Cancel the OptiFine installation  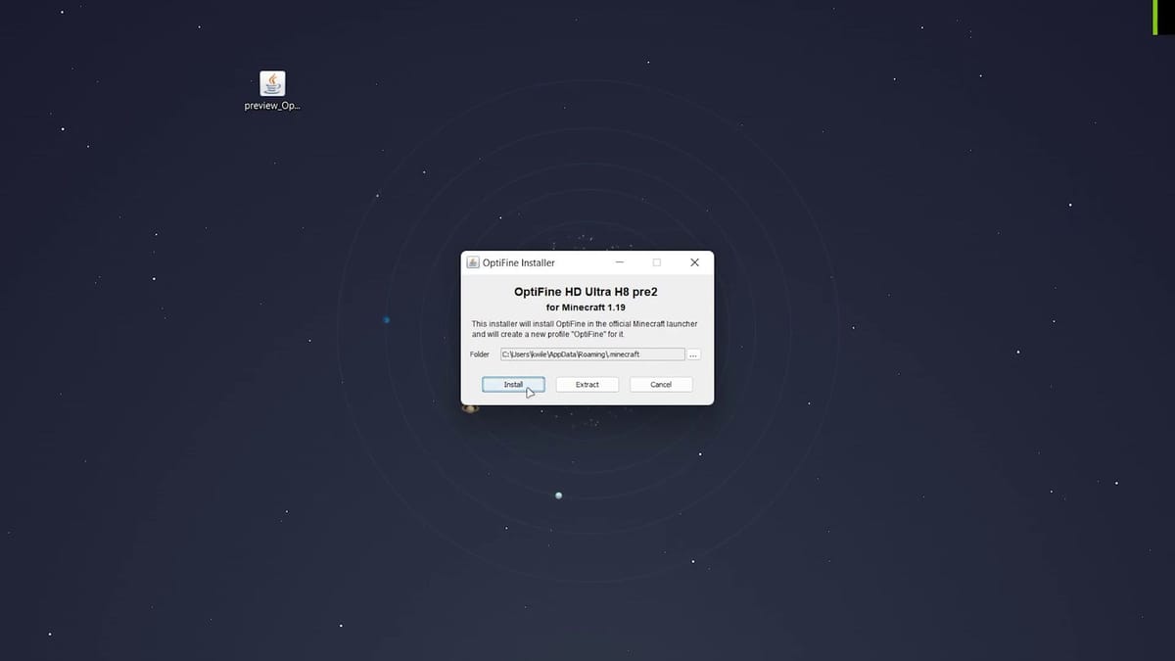point(661,384)
